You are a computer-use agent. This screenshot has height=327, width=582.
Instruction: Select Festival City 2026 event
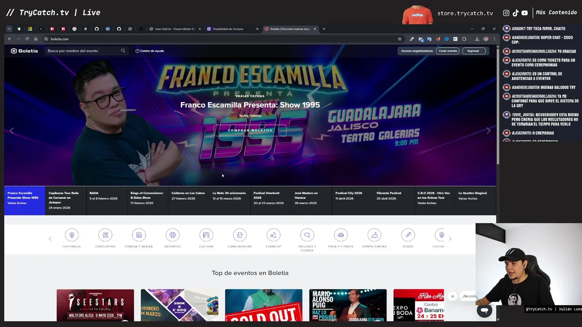[x=352, y=200]
